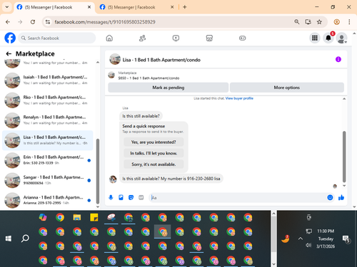
Task: Open the account profile picture menu
Action: (x=341, y=38)
